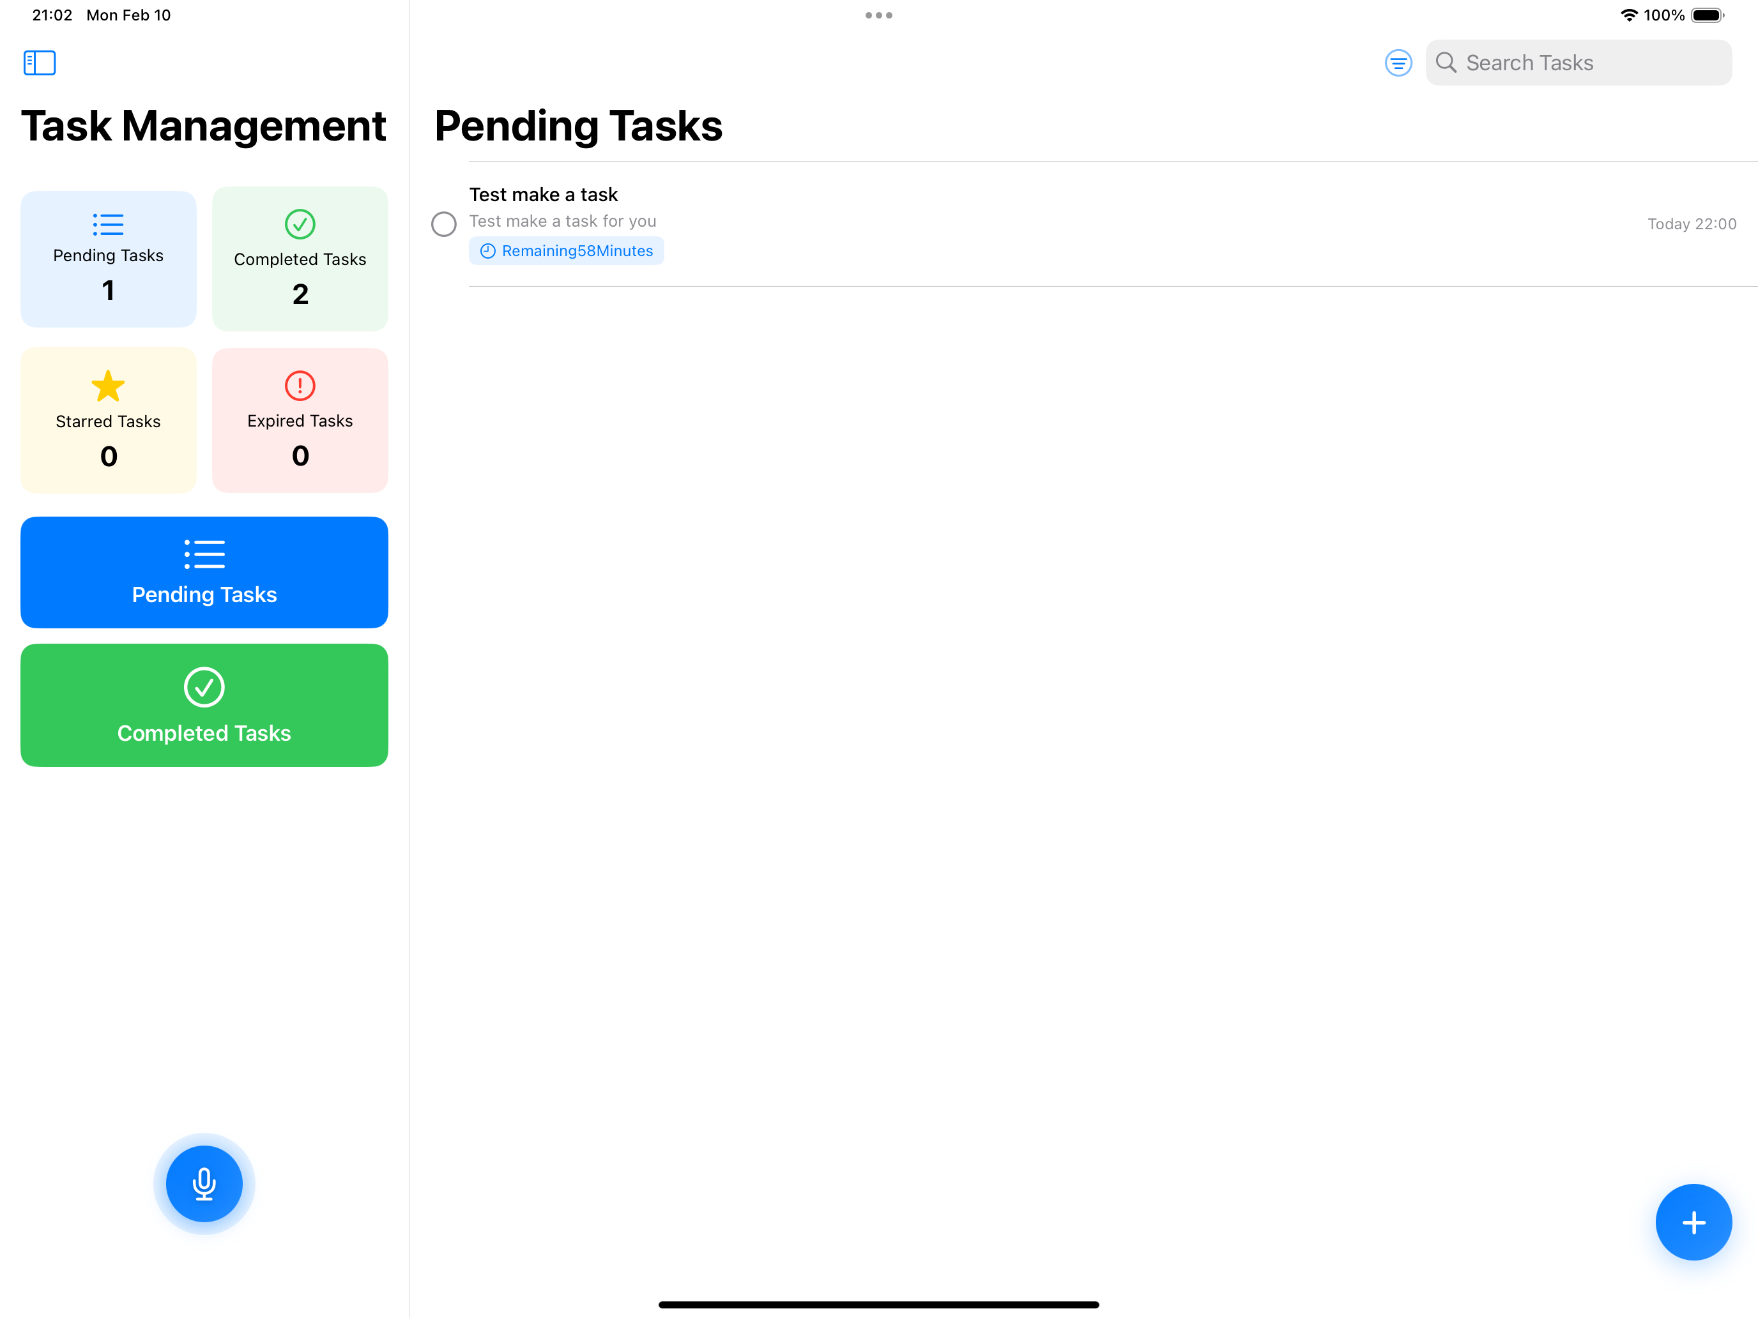The height and width of the screenshot is (1318, 1758).
Task: Tap the microphone voice input button
Action: point(204,1183)
